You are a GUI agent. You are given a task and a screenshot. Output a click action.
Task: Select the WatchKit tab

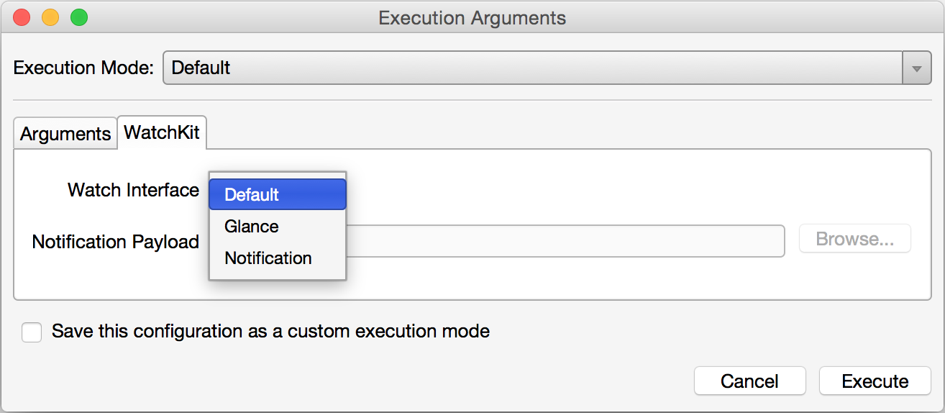pyautogui.click(x=162, y=132)
